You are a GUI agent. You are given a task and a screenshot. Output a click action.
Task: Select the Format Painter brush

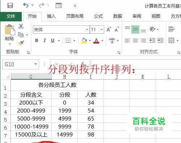point(21,43)
